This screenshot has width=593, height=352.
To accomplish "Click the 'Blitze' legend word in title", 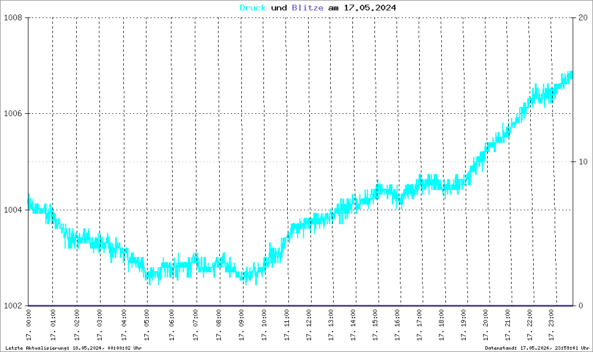I will 308,8.
